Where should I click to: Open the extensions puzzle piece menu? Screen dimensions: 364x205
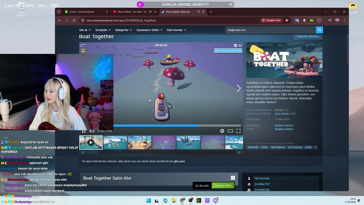coord(319,20)
